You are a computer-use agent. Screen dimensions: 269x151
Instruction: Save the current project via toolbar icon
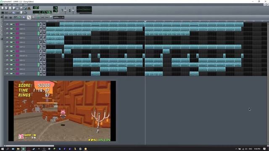(x=18, y=8)
